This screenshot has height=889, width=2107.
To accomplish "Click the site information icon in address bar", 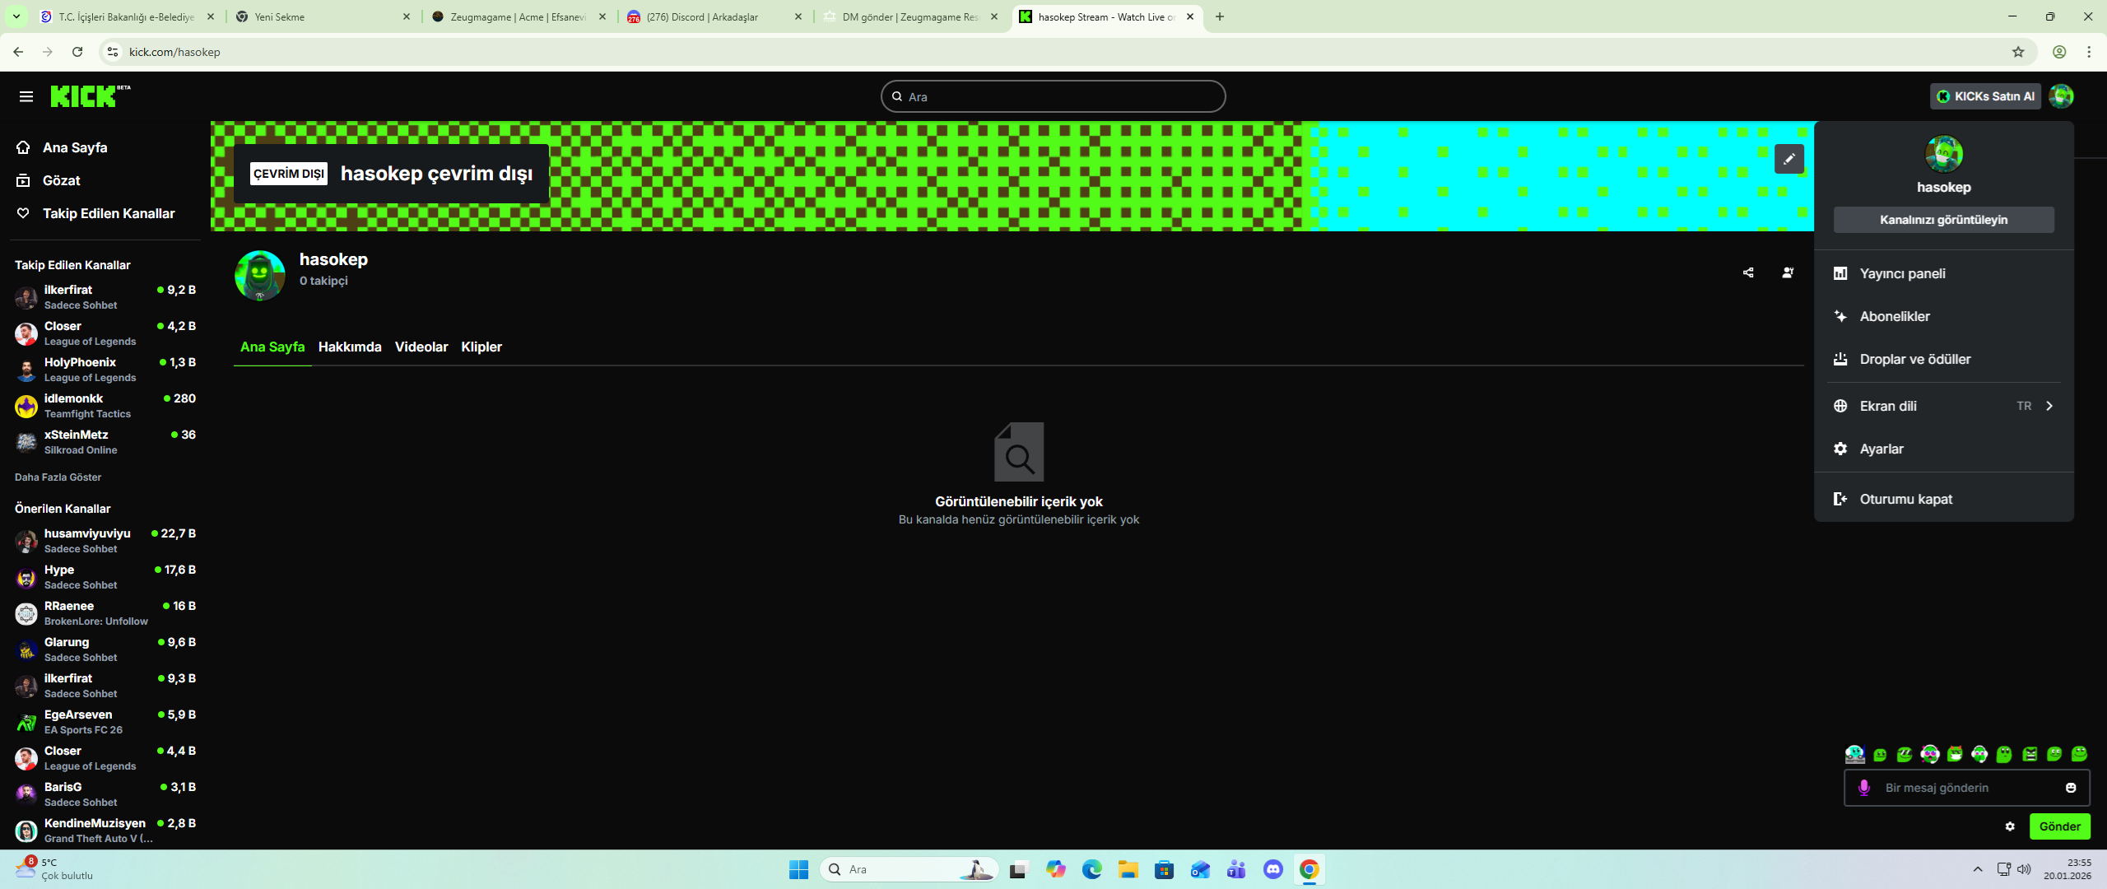I will click(113, 52).
